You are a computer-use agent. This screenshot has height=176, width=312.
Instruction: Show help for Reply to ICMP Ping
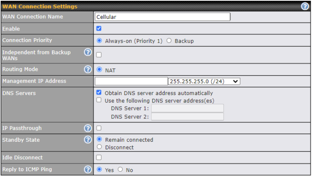click(87, 170)
